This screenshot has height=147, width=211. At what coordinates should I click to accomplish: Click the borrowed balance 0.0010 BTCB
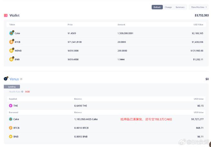[x=81, y=128]
